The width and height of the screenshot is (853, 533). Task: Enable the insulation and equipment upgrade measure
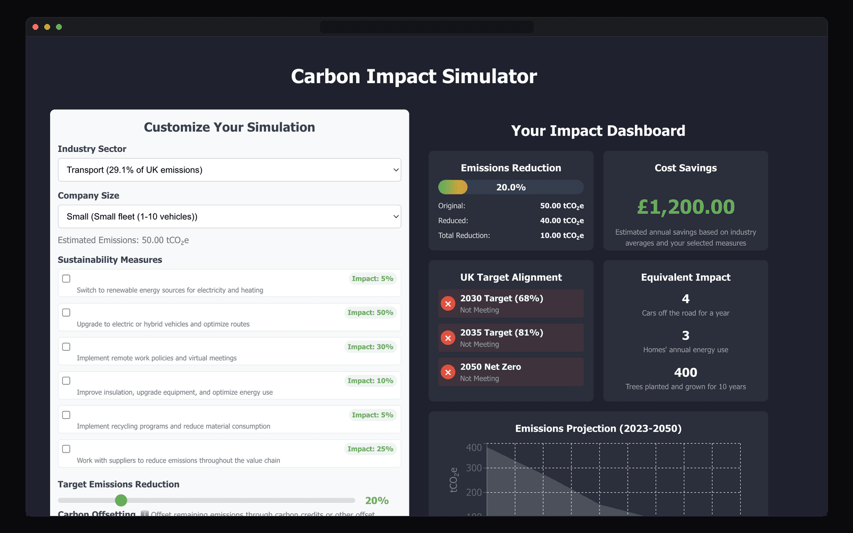click(66, 380)
